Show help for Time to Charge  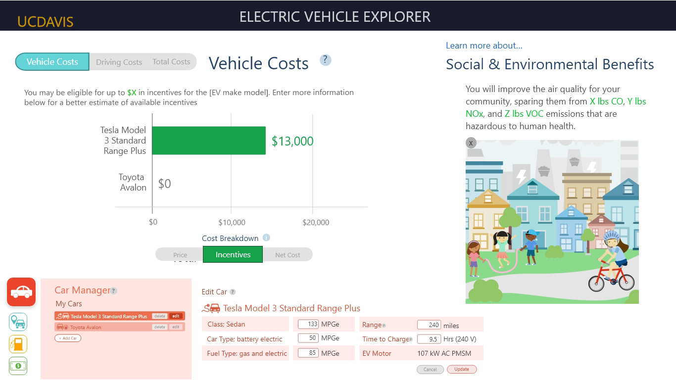point(411,339)
